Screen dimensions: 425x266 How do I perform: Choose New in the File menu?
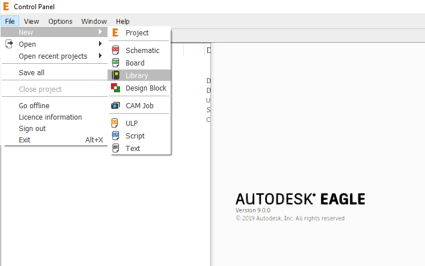[x=54, y=32]
